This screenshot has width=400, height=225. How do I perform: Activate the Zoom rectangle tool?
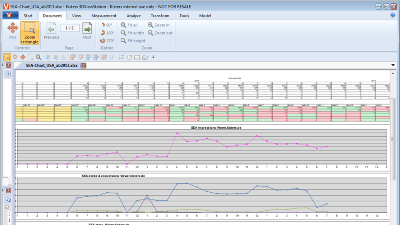(29, 33)
